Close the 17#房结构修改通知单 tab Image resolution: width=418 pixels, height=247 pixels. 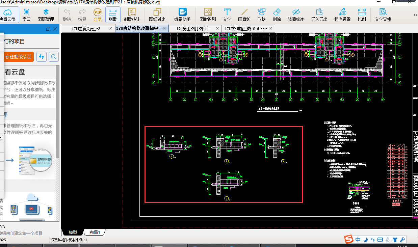click(164, 29)
